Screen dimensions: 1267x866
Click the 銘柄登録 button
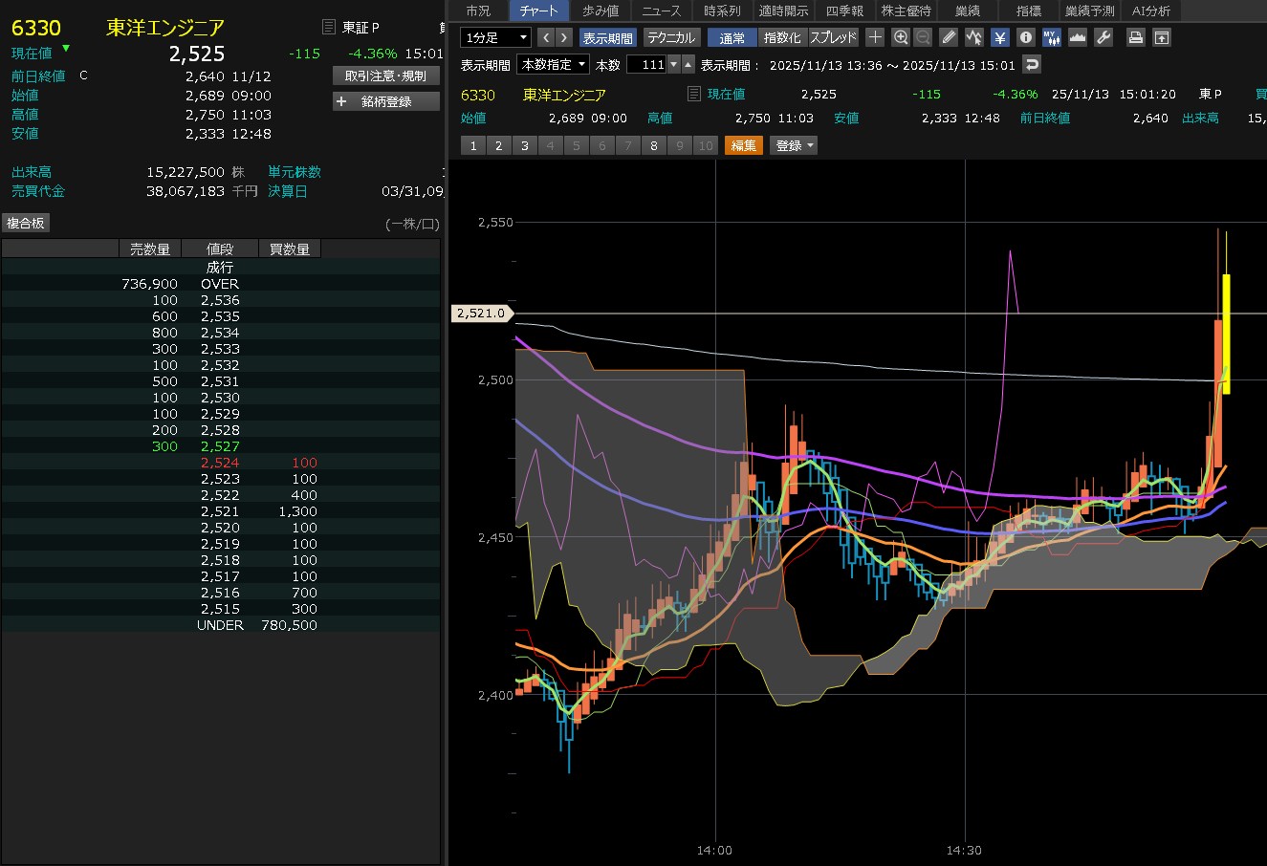coord(386,101)
